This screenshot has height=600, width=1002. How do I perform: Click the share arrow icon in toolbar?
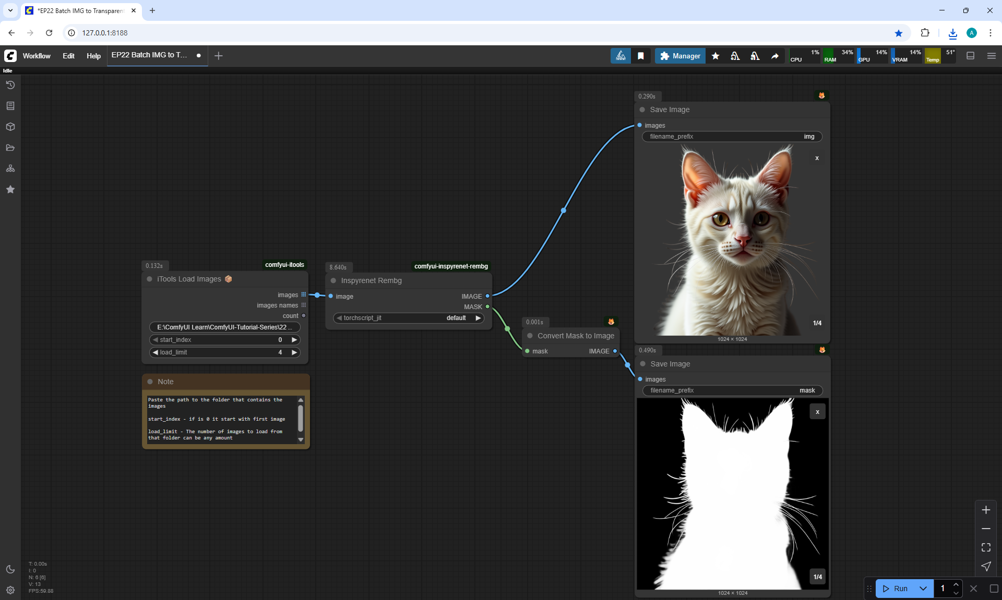coord(775,56)
